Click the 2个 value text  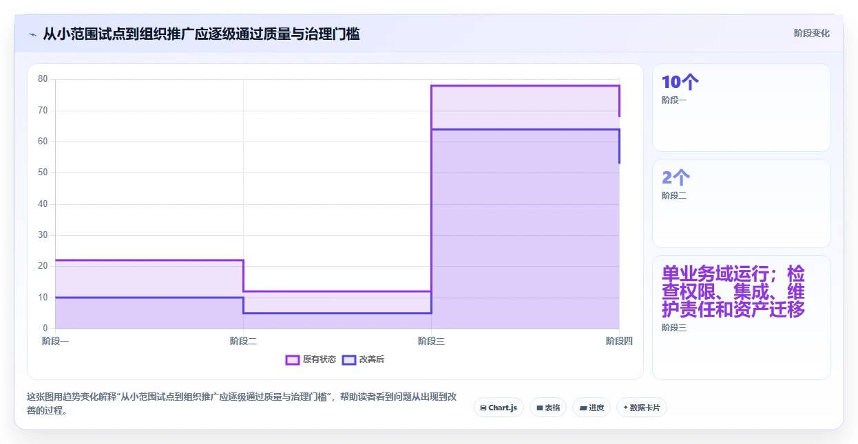pyautogui.click(x=676, y=177)
